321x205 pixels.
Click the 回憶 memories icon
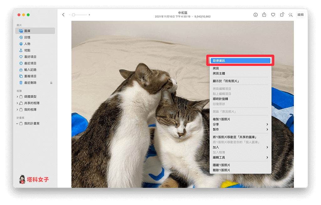point(21,37)
